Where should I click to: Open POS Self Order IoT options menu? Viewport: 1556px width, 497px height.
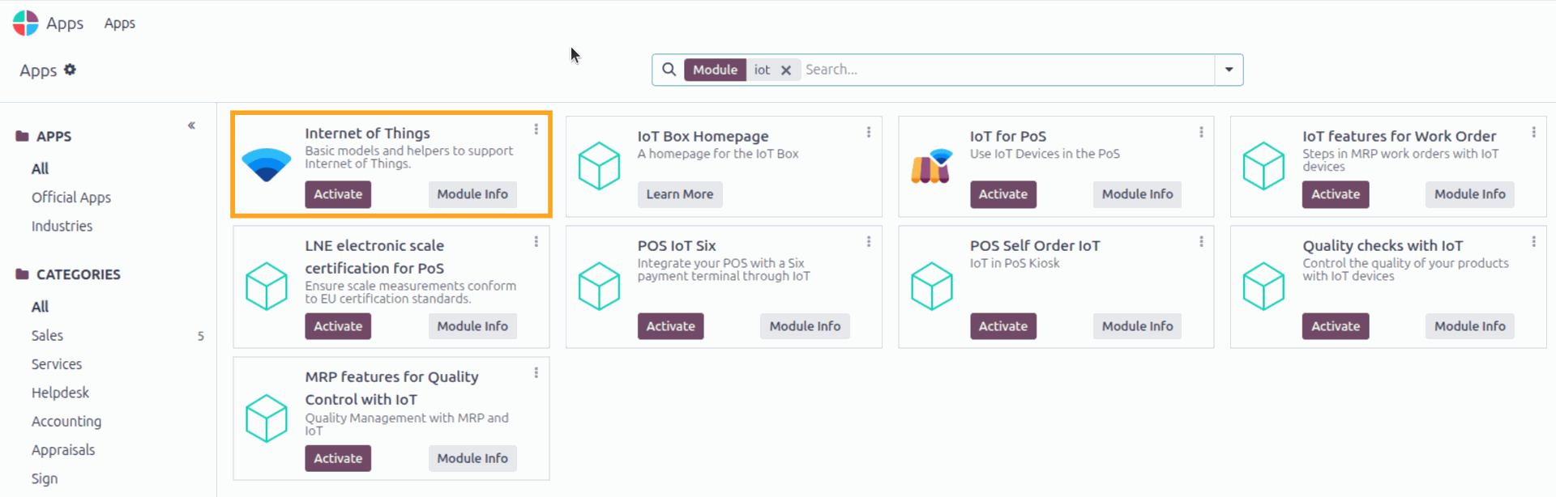pos(1201,241)
